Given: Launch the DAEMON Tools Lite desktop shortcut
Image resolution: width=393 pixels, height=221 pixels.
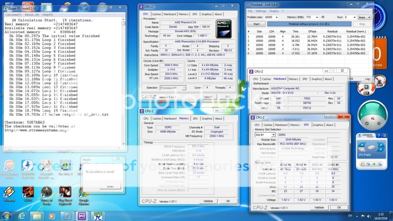Looking at the screenshot, I should pos(27,167).
